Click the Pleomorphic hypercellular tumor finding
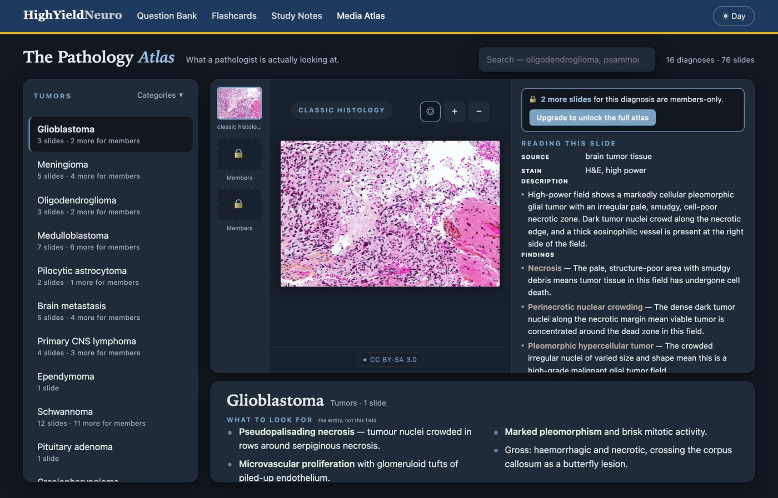 click(x=591, y=346)
